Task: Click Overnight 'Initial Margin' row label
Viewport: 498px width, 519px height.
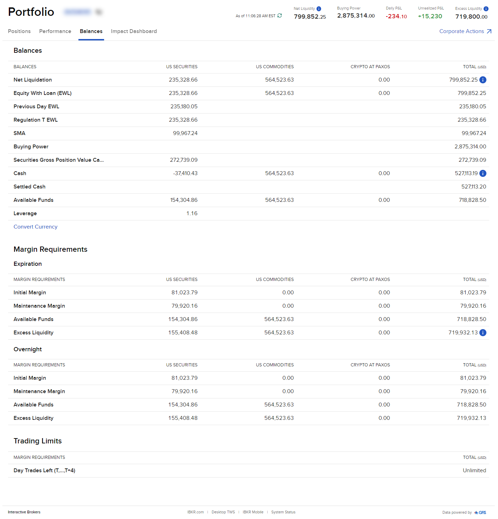Action: click(30, 378)
